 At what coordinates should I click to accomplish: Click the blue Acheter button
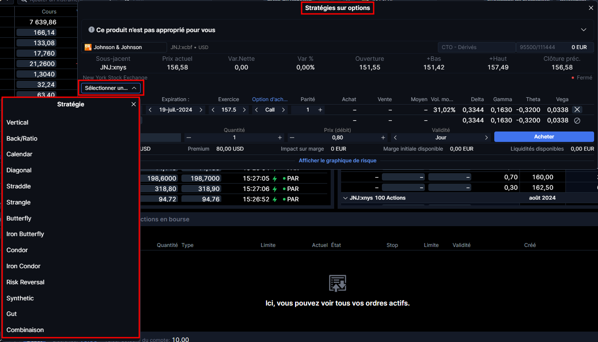click(x=544, y=137)
